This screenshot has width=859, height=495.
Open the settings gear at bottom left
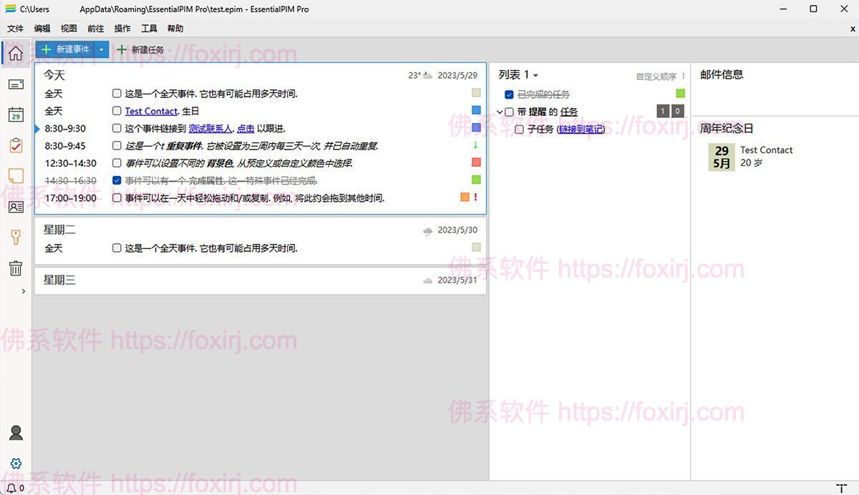[14, 463]
